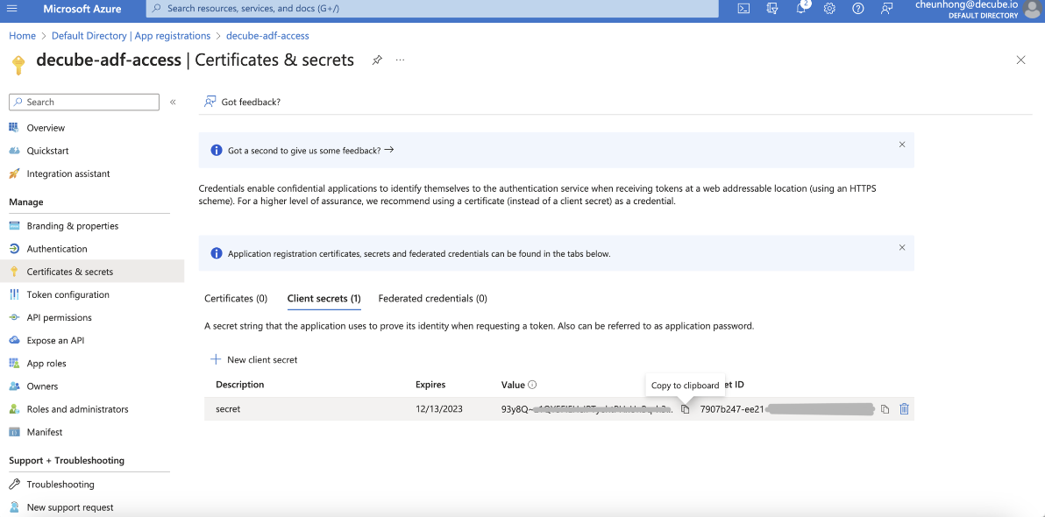
Task: Go to Default Directory | App registrations breadcrumb
Action: click(131, 36)
